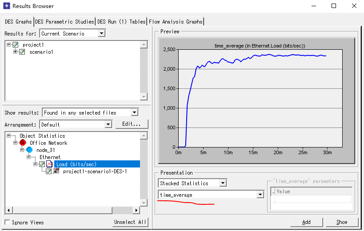Collapse the Load (bits/sec) expander
The height and width of the screenshot is (231, 364).
click(x=35, y=164)
